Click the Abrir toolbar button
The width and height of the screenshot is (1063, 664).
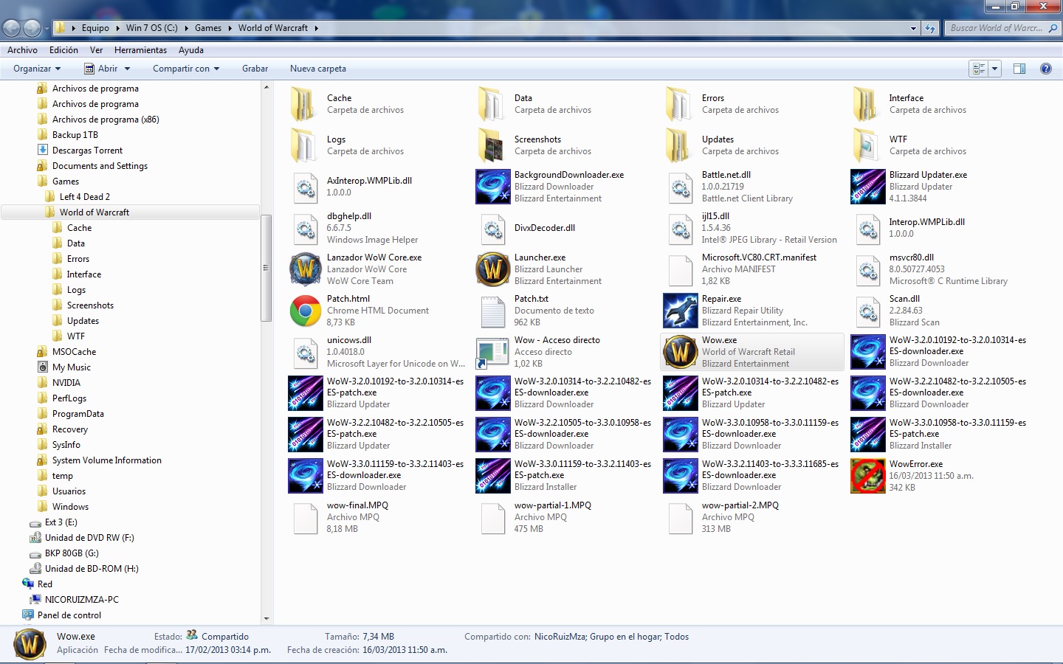[101, 69]
